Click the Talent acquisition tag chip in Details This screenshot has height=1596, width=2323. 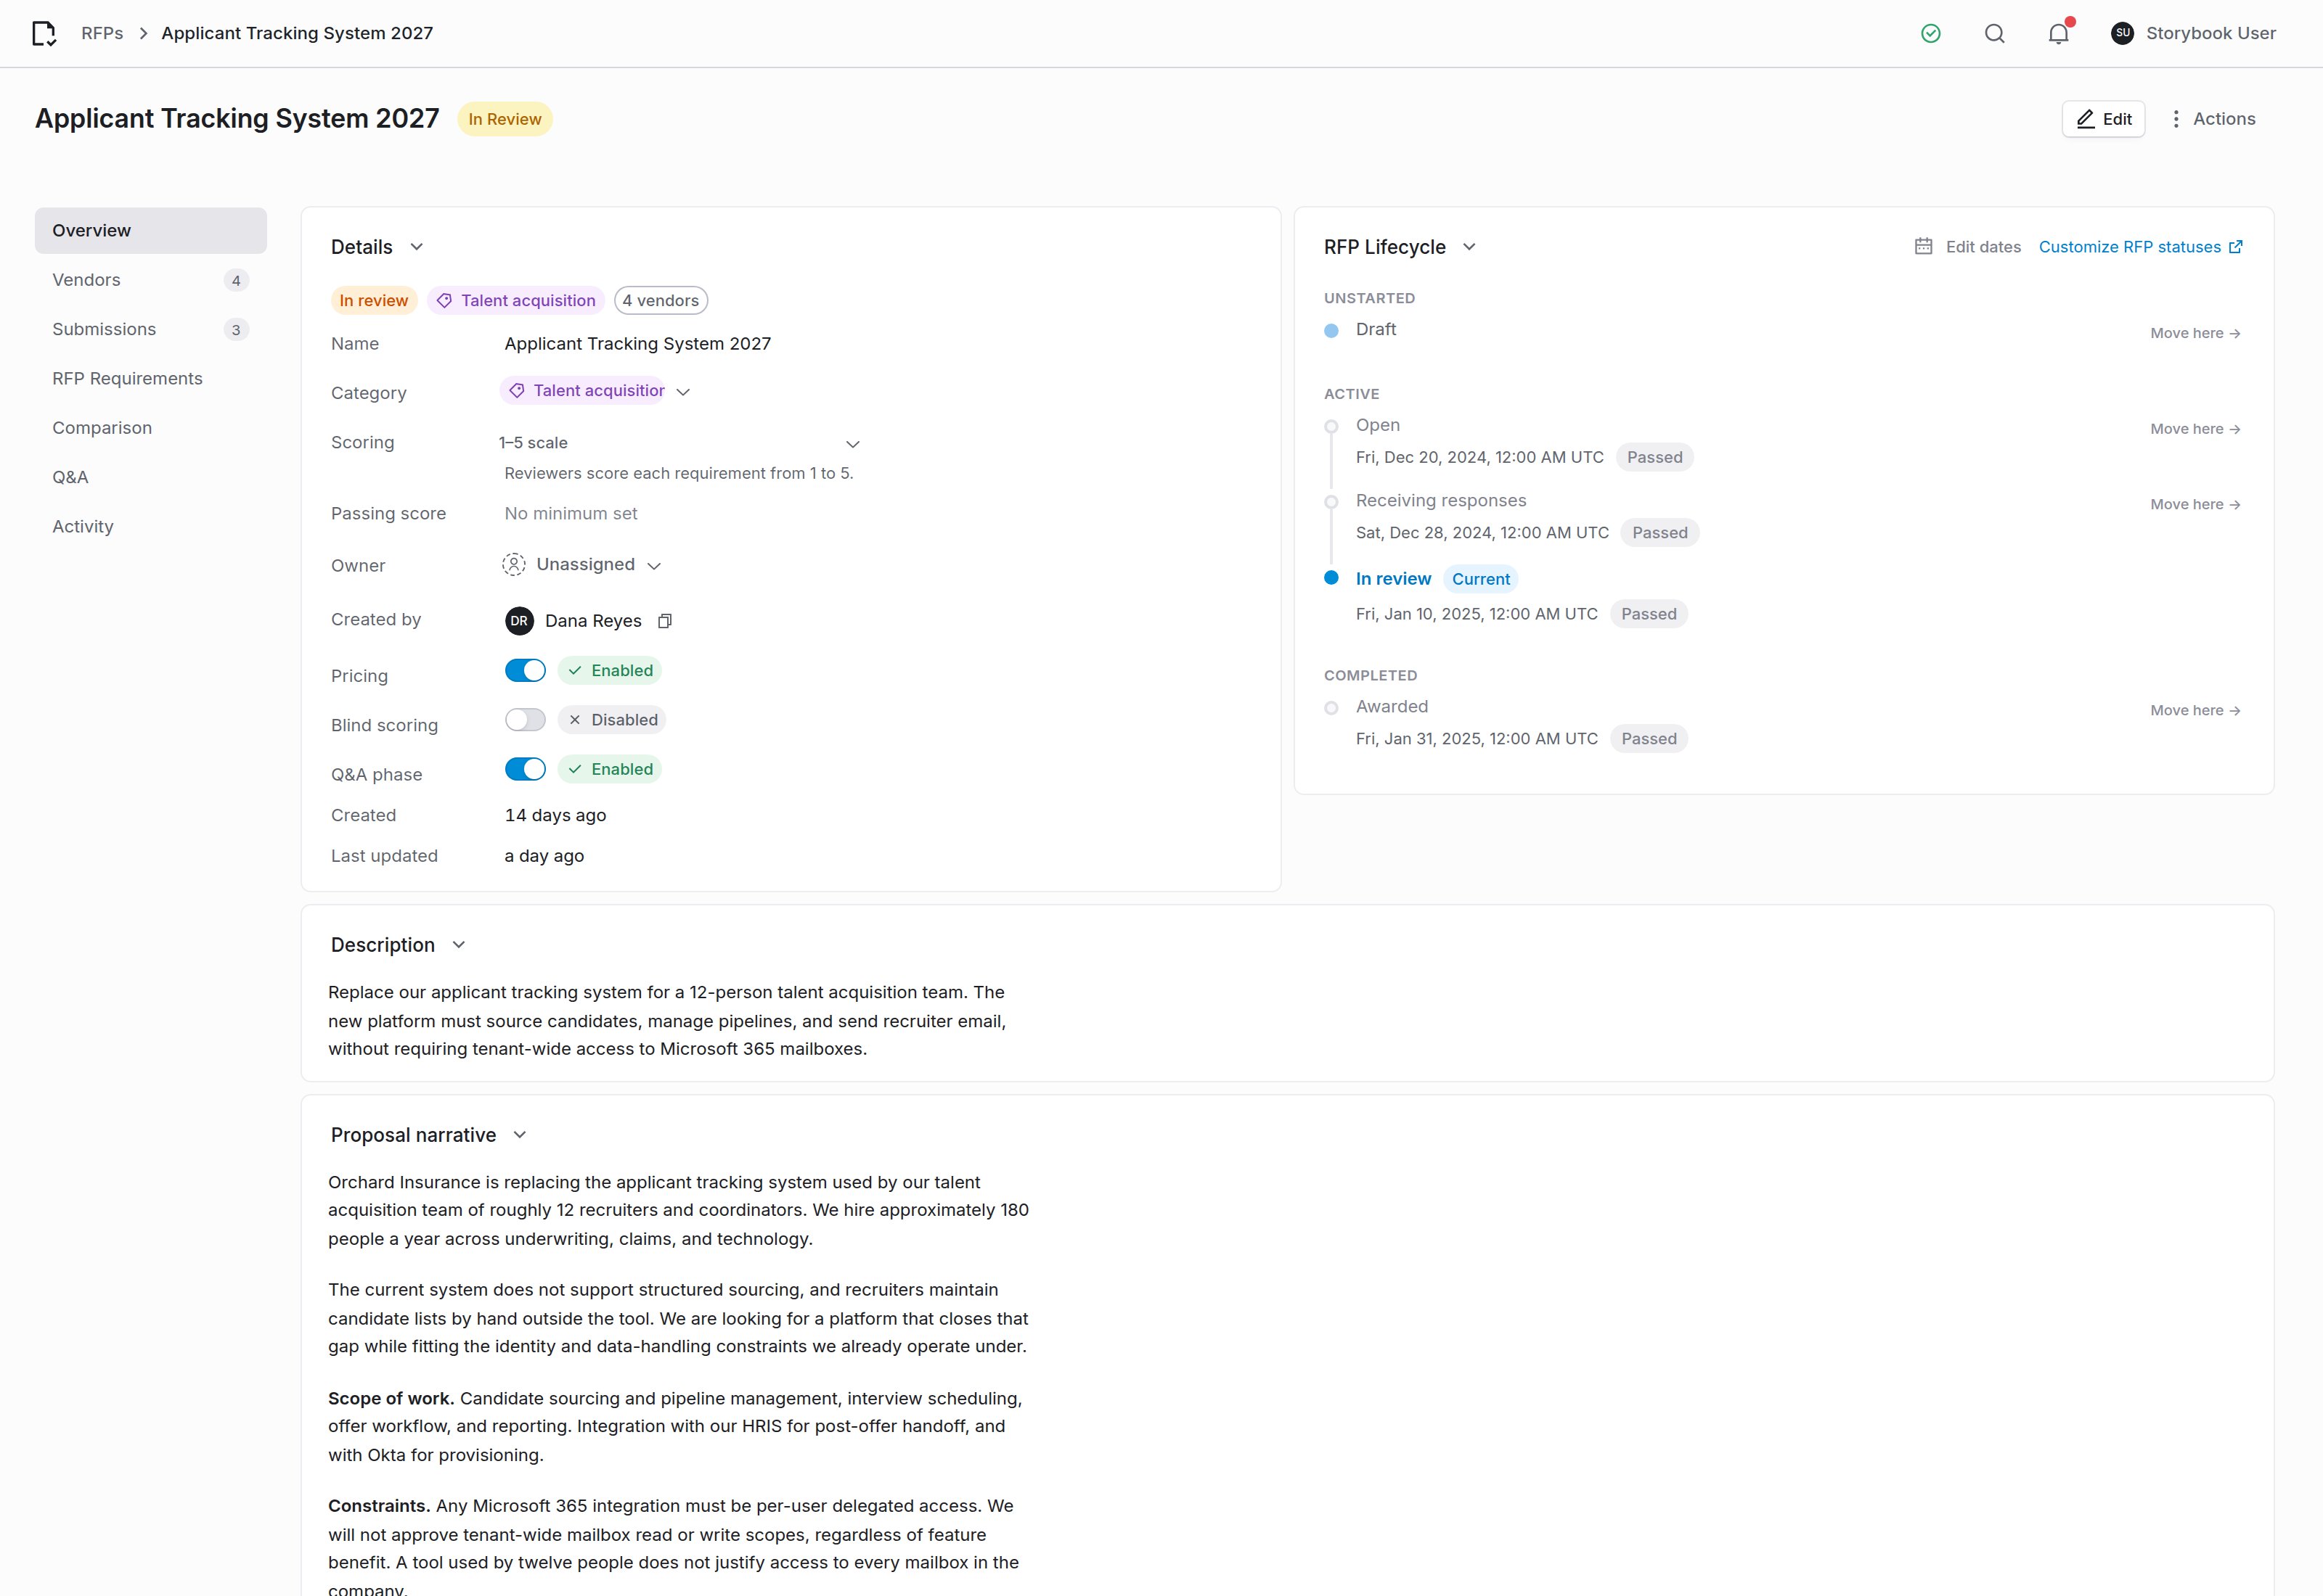[516, 301]
